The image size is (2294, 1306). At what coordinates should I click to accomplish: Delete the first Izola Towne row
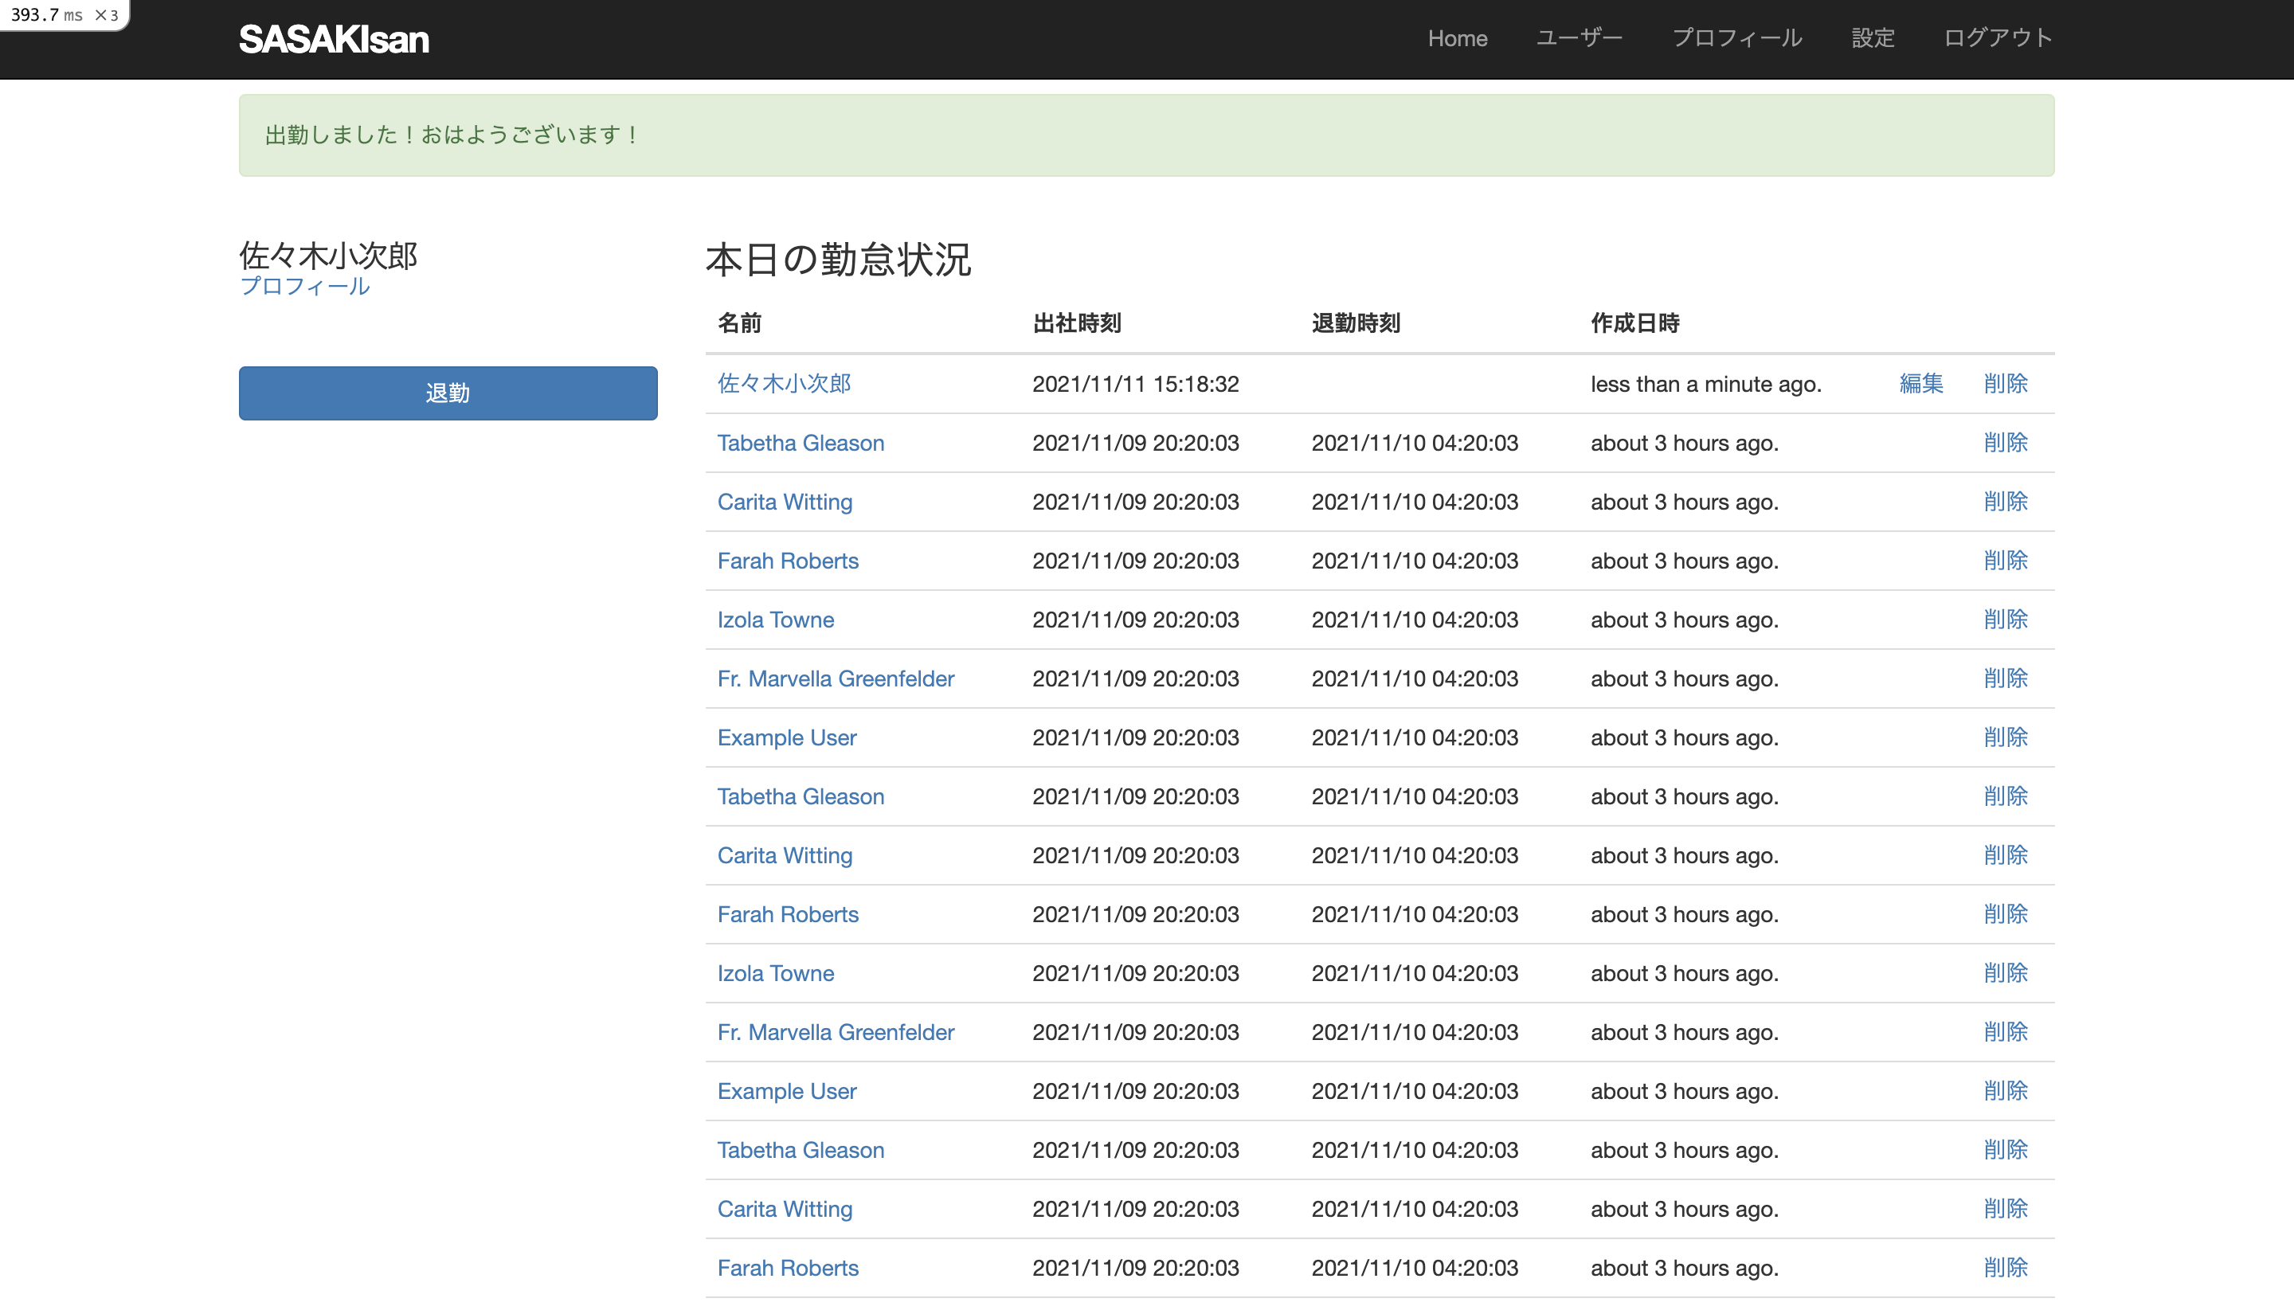[x=2005, y=620]
